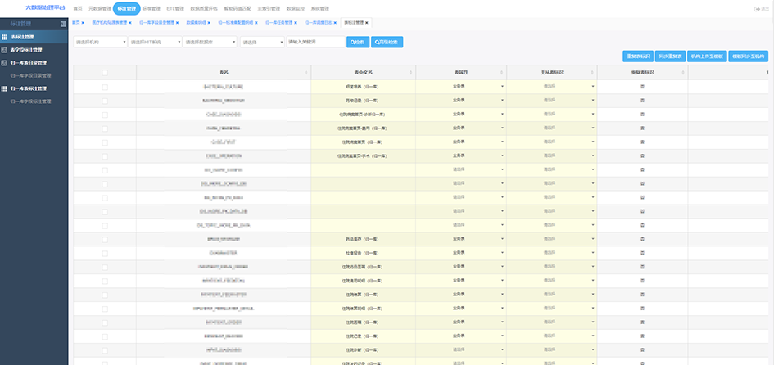774x365 pixels.
Task: Open the 主从表标识 dropdown in the first row
Action: [x=551, y=87]
